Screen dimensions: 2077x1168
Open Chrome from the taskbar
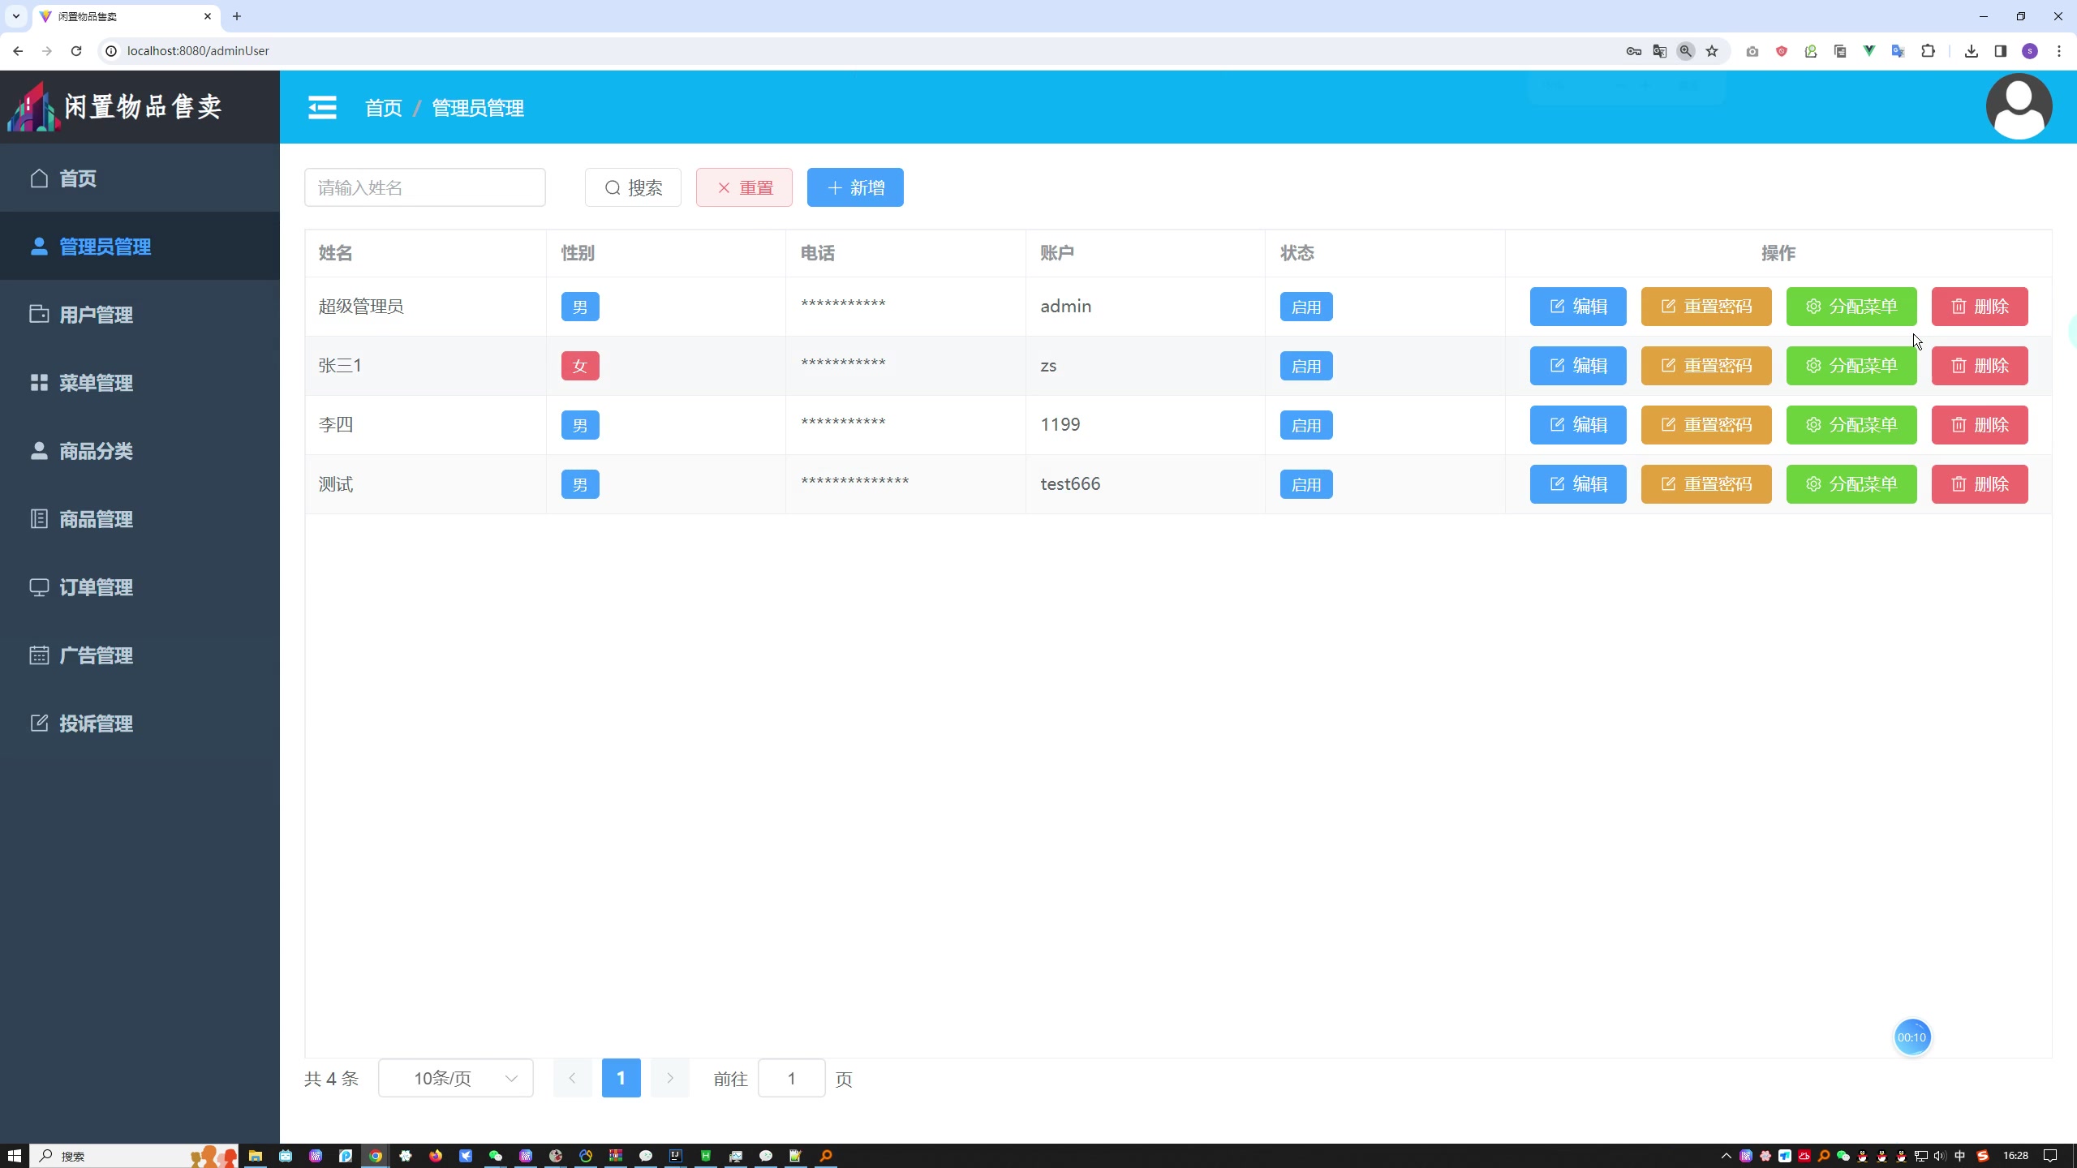coord(376,1156)
